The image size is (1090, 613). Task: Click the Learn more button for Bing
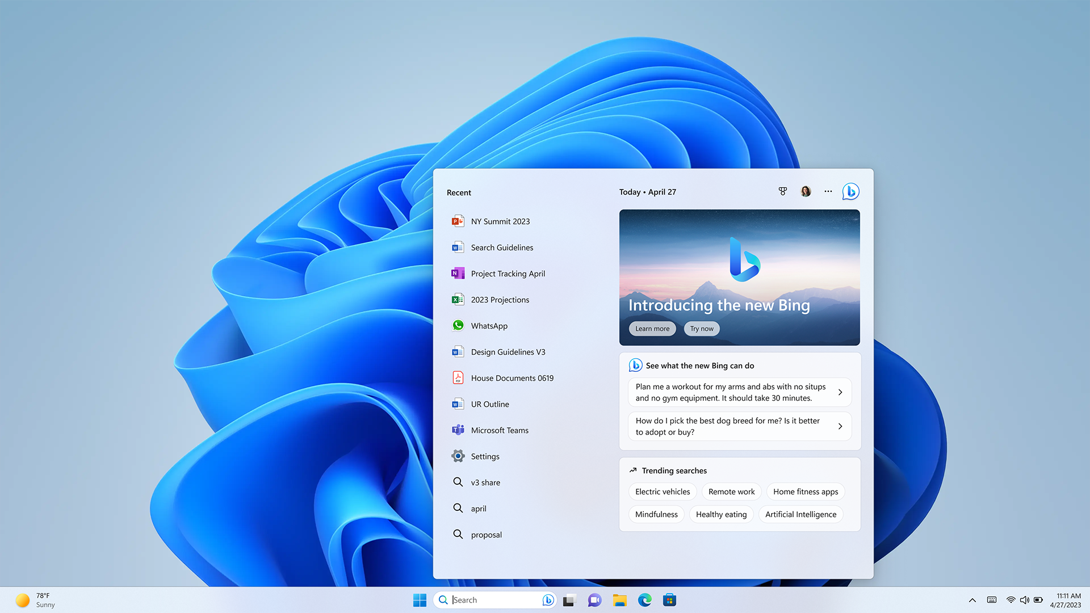652,328
